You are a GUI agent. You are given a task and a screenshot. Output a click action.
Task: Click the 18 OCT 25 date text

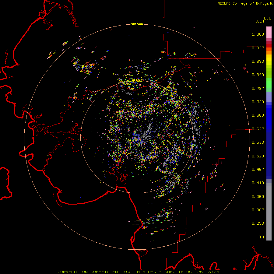(190, 272)
